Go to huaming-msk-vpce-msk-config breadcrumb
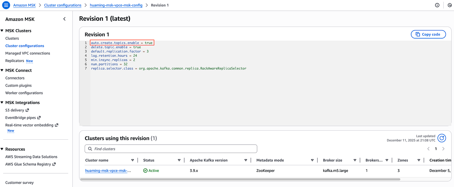 coord(116,5)
